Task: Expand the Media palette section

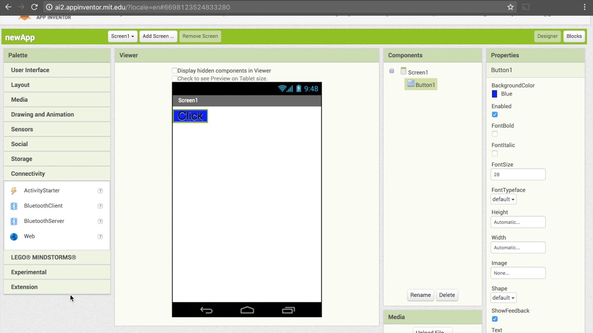Action: click(57, 99)
